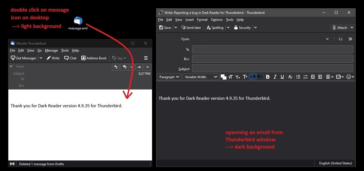Click the Send later button
This screenshot has height=171, width=364.
191,27
